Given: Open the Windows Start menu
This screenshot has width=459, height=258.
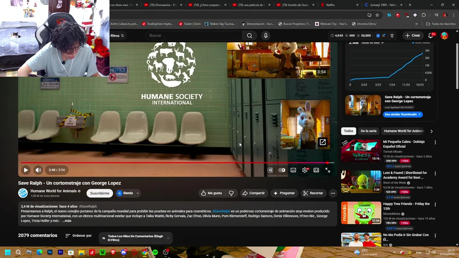Looking at the screenshot, I should [8, 252].
